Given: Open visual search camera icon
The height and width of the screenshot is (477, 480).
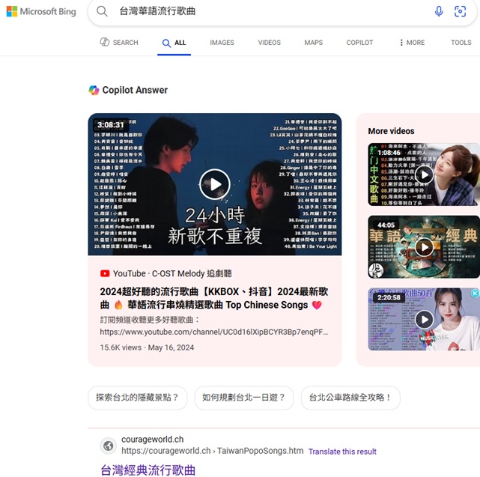Looking at the screenshot, I should click(460, 11).
